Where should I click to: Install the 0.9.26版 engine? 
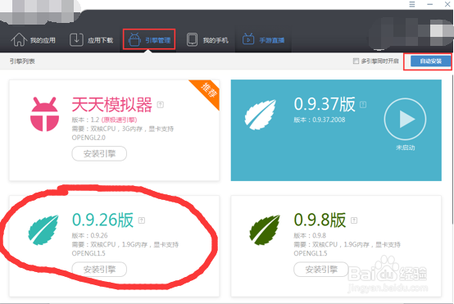99,270
